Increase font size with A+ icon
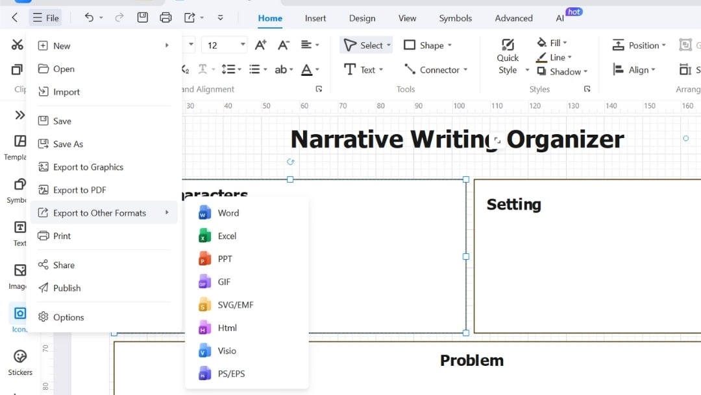 tap(261, 45)
